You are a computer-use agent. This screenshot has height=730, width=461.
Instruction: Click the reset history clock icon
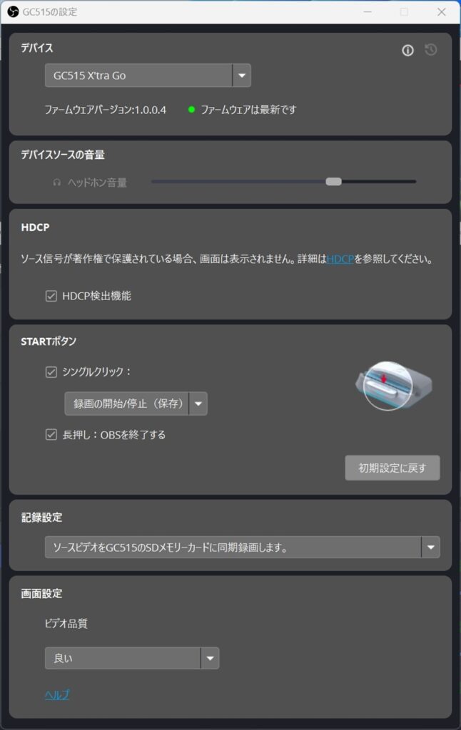431,49
